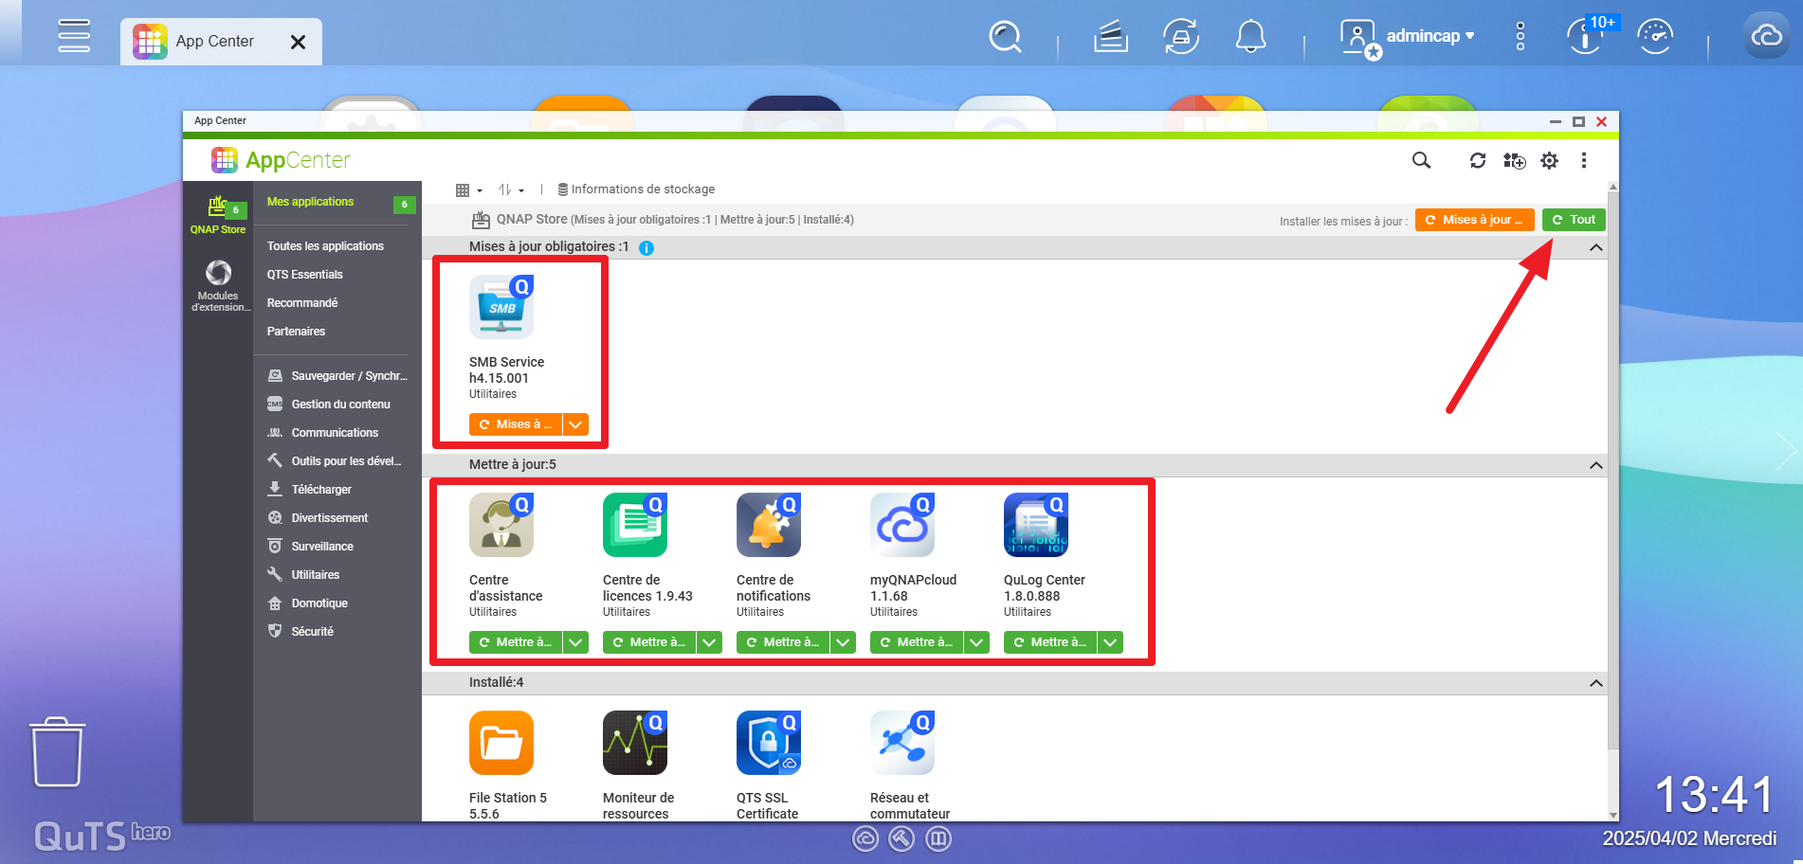Open the myQNAPcloud icon in the top bar
The image size is (1803, 864).
pos(1766,36)
